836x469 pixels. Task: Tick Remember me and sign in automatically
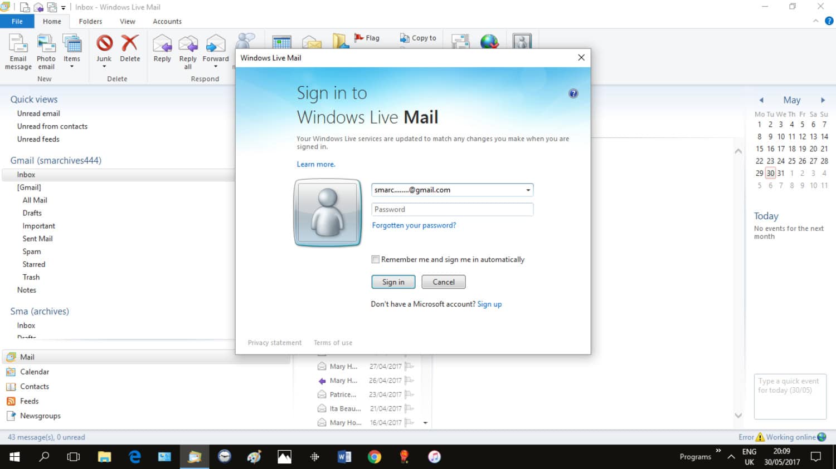click(376, 259)
